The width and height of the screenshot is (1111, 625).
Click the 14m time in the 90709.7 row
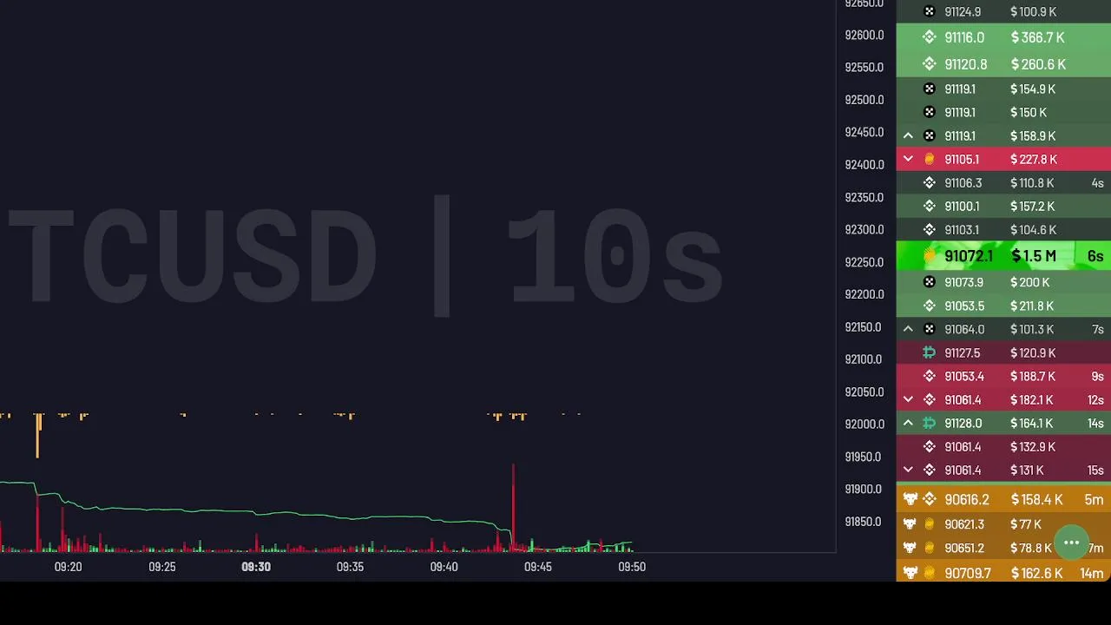pos(1092,573)
